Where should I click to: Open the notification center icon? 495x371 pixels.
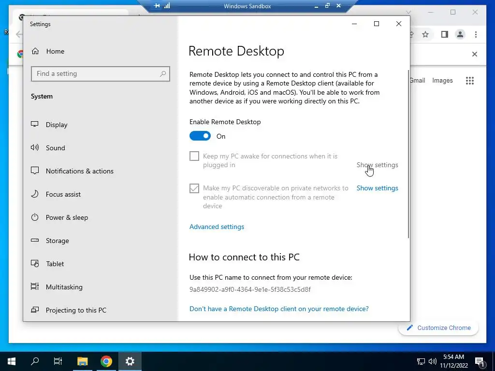click(x=480, y=362)
